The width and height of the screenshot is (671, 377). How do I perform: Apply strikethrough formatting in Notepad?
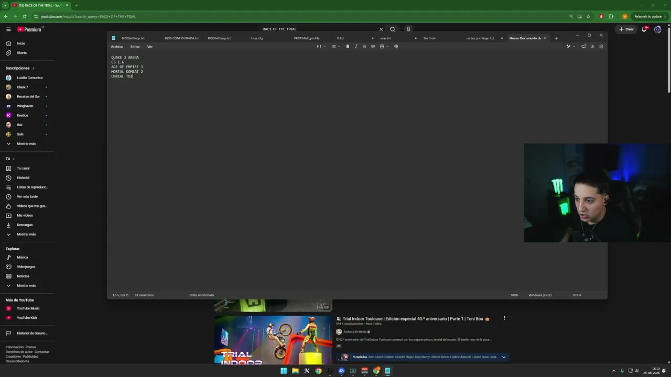point(364,47)
